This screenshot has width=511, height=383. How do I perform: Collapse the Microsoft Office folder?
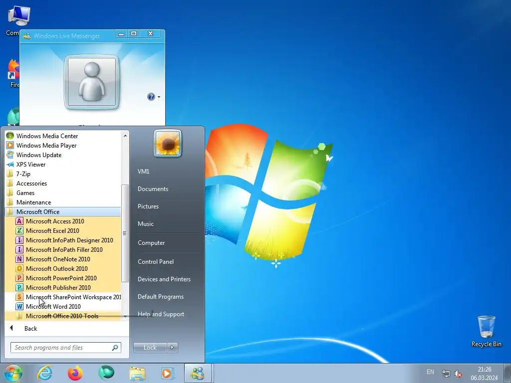tap(63, 211)
